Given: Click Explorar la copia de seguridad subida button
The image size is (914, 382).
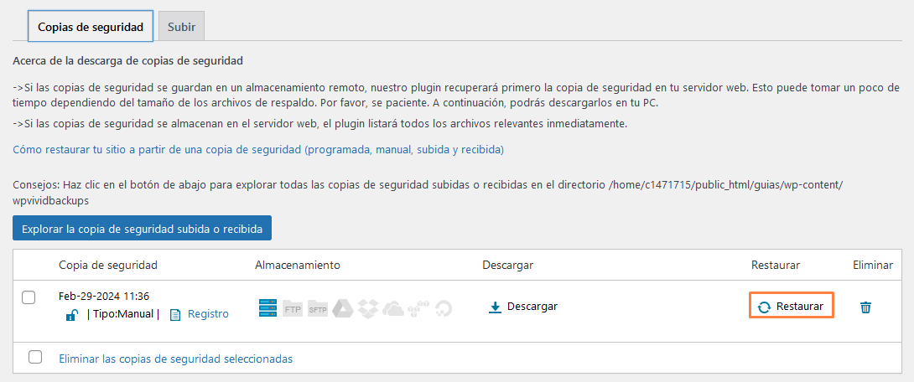Looking at the screenshot, I should 142,229.
